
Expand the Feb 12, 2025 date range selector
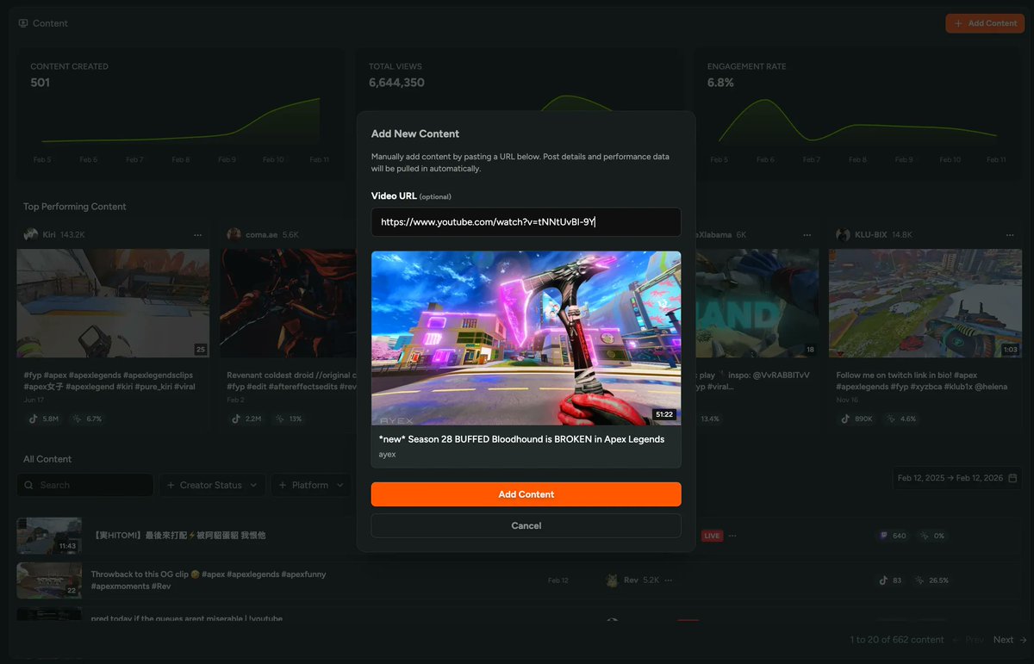[x=956, y=478]
